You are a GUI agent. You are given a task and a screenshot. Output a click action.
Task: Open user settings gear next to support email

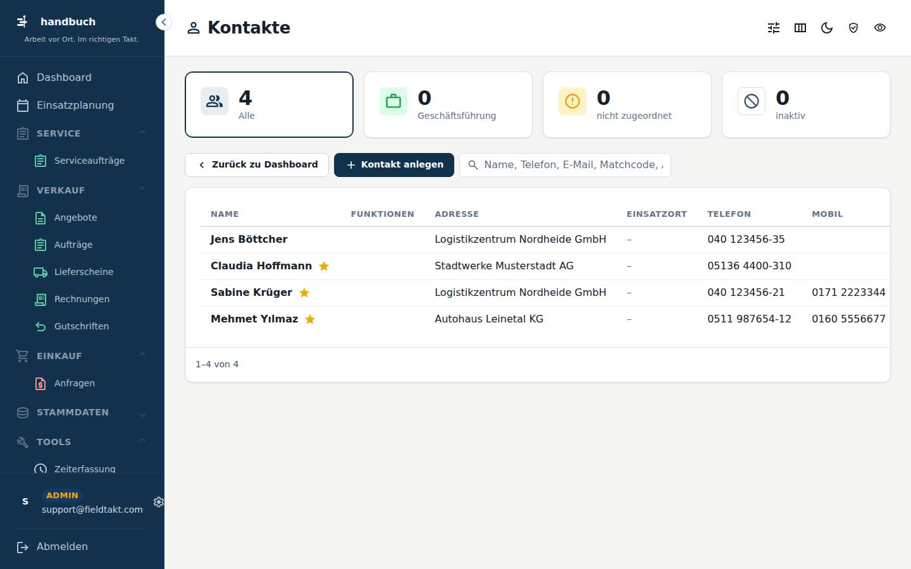point(158,502)
